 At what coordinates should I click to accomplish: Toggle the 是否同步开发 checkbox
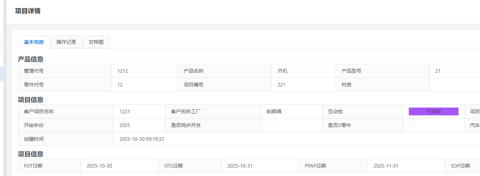pyautogui.click(x=270, y=125)
